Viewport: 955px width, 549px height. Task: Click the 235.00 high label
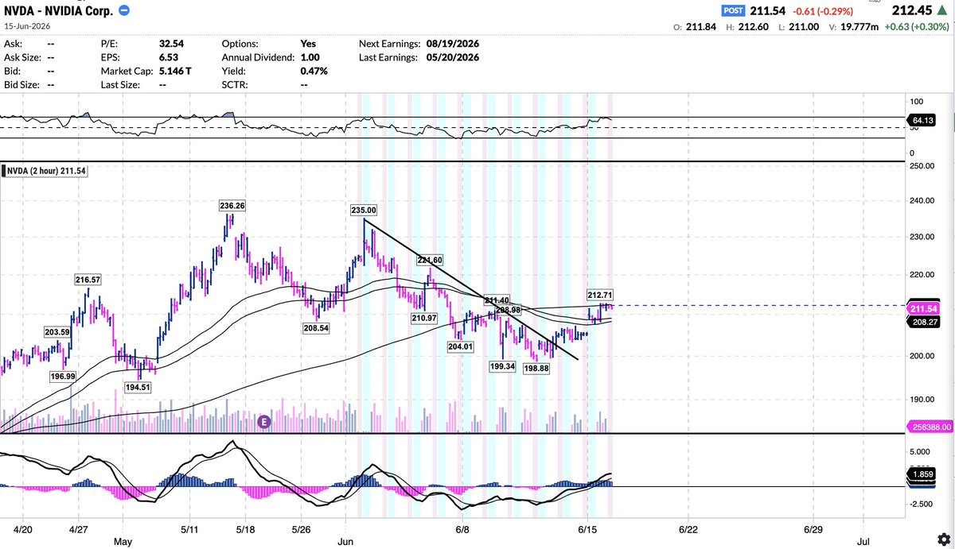pos(363,211)
